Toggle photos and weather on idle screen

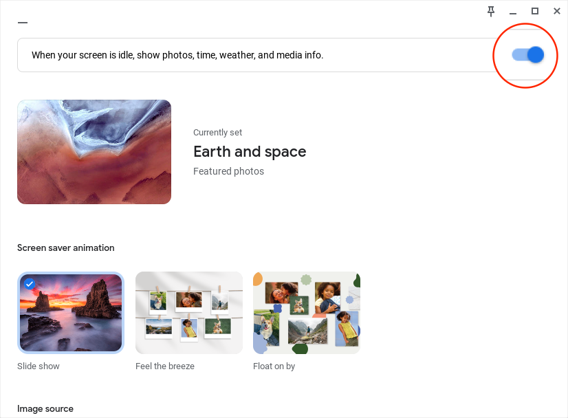point(526,54)
